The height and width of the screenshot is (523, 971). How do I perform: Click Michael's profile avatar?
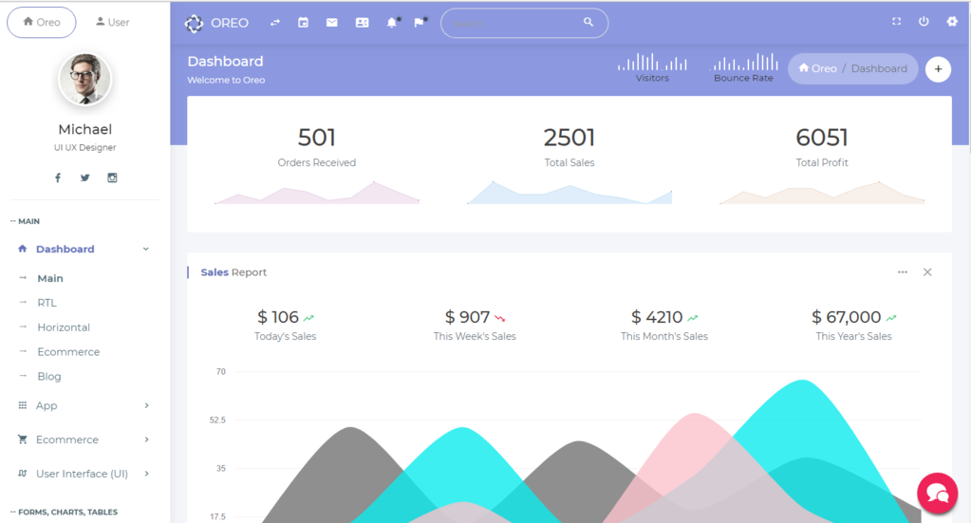click(84, 79)
